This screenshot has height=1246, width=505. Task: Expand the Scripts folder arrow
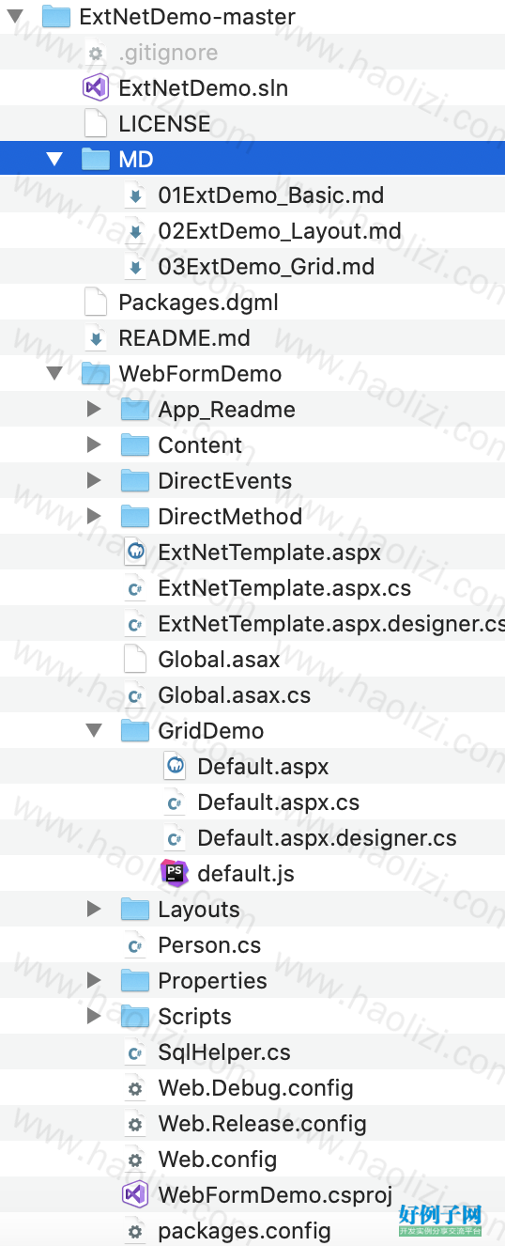94,1017
